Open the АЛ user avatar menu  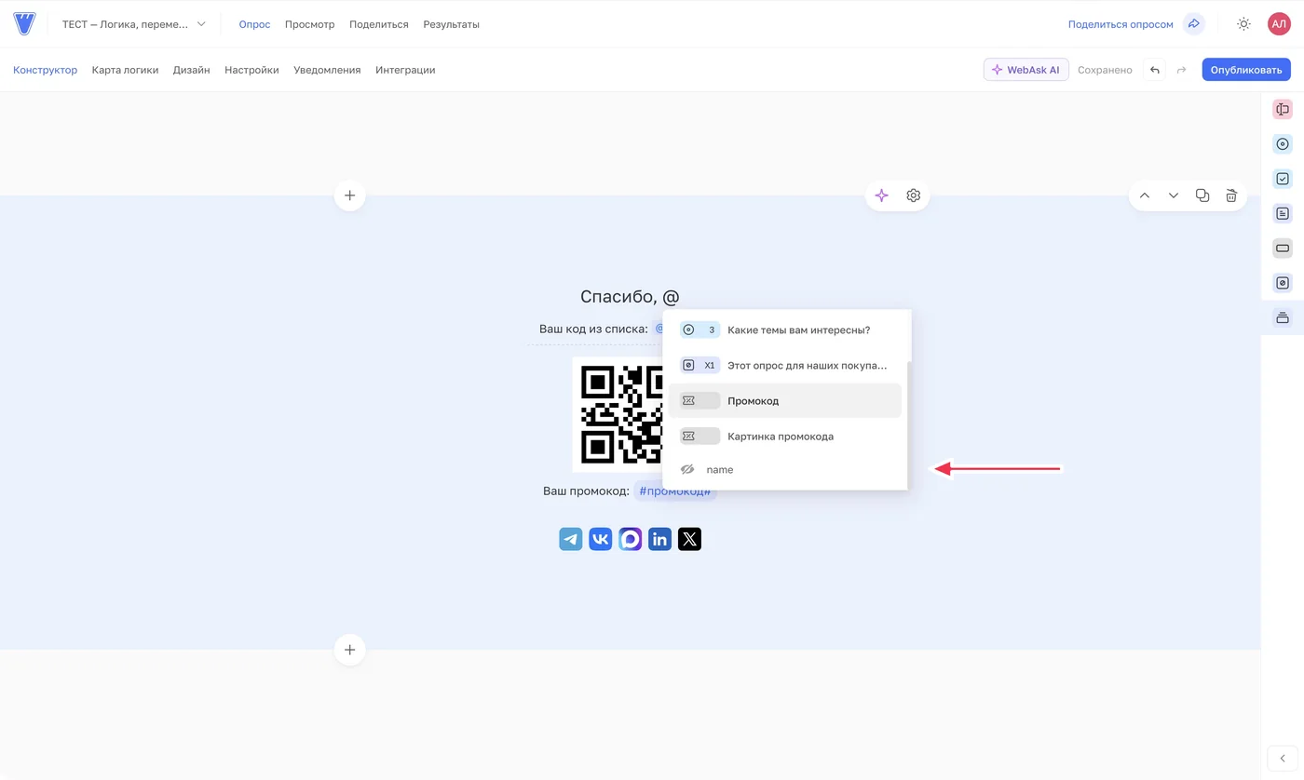(1279, 24)
